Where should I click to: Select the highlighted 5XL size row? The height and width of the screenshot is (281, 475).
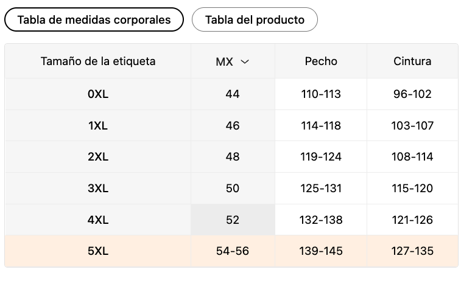point(231,251)
